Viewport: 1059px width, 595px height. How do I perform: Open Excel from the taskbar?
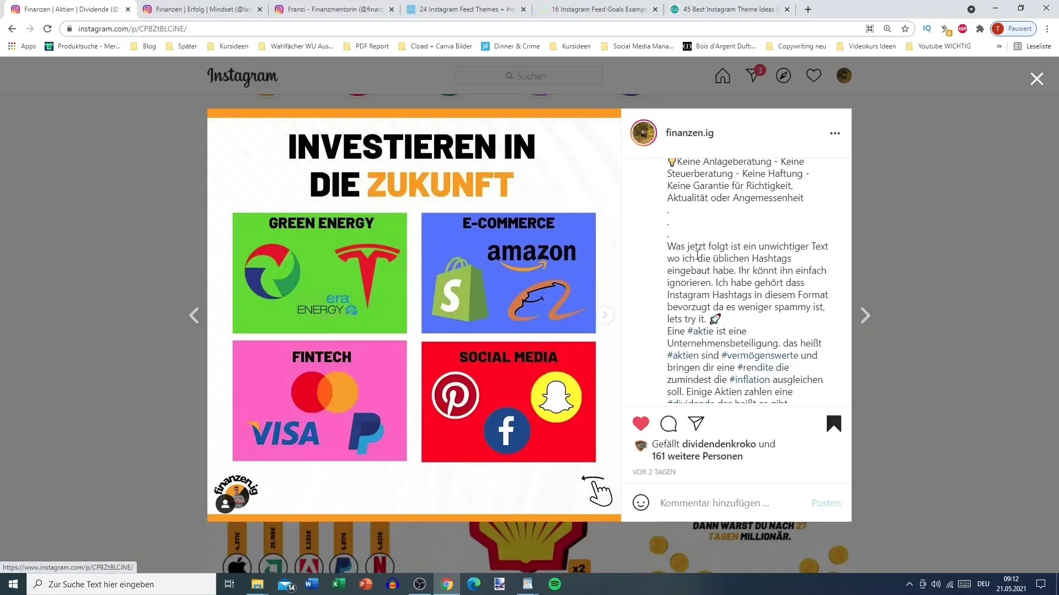pos(339,584)
